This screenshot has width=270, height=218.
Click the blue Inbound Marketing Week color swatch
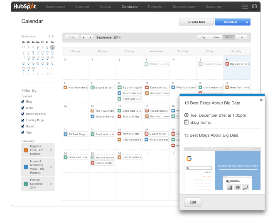pos(26,167)
